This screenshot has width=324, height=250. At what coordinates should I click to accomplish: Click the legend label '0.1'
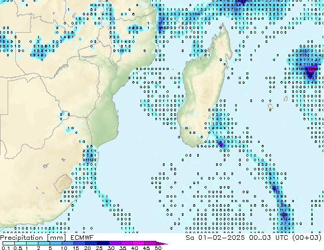[6, 248]
